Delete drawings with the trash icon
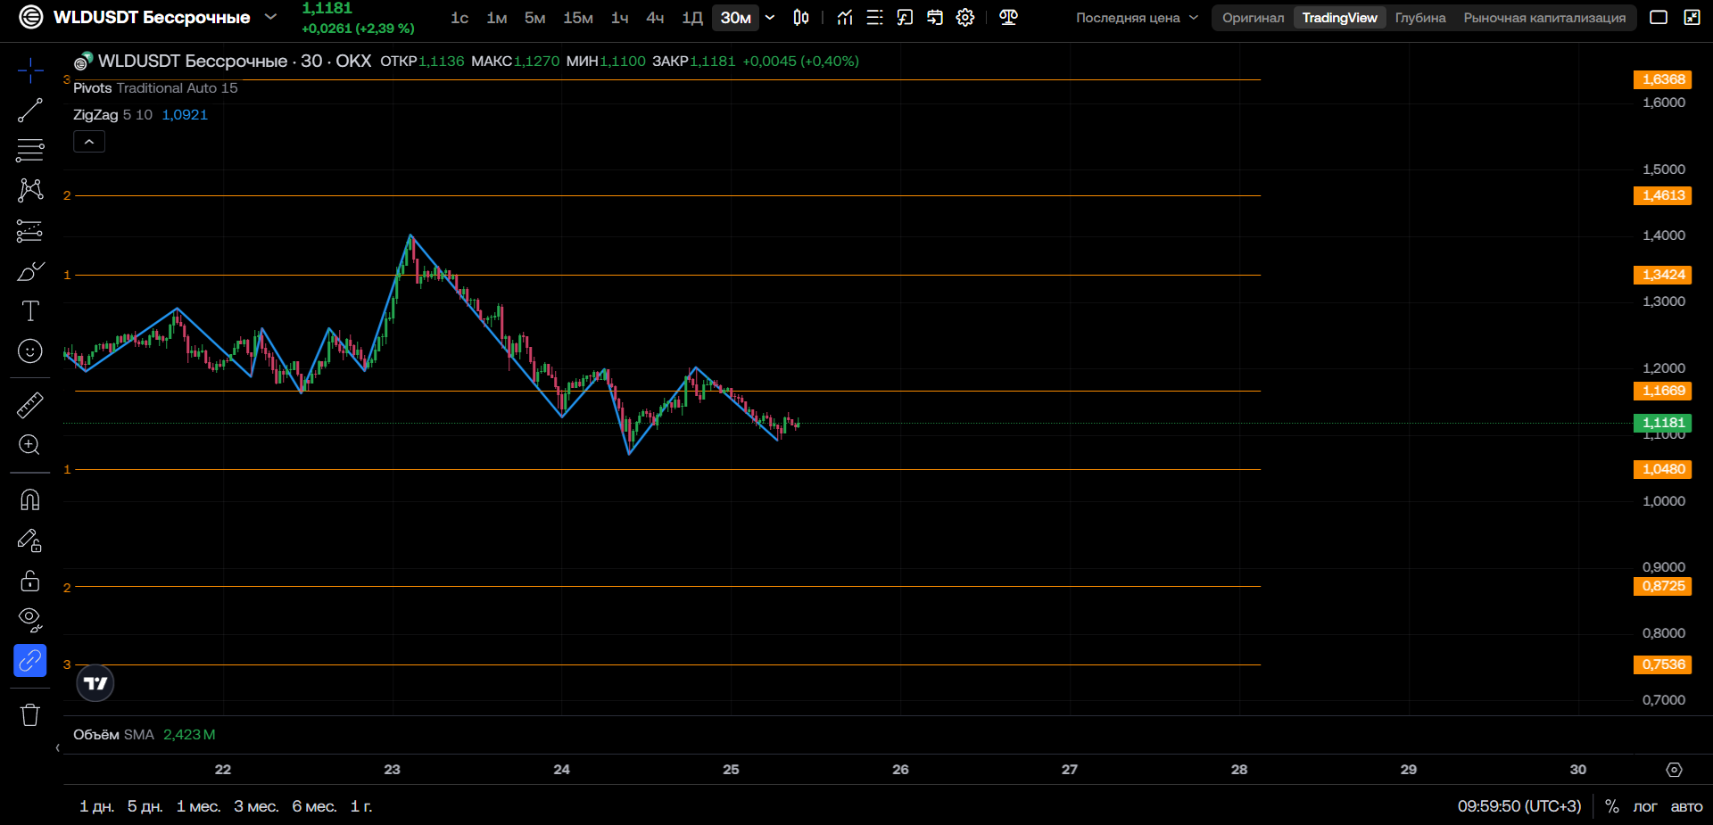The image size is (1713, 825). 29,714
